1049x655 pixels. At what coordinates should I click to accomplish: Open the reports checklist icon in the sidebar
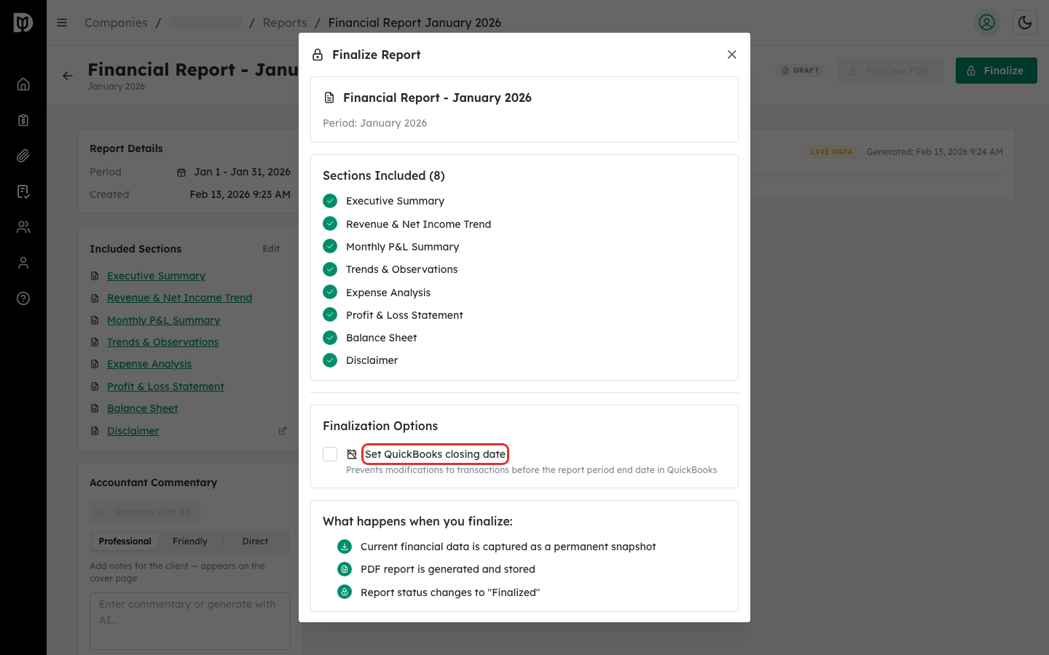click(23, 191)
